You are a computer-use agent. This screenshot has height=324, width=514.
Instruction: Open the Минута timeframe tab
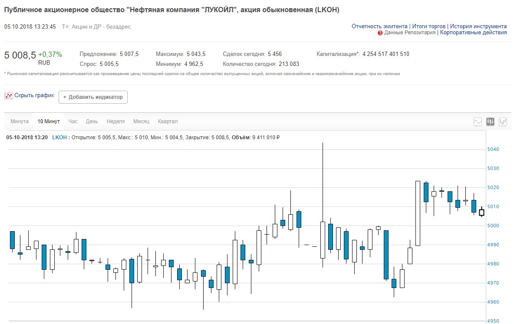(20, 121)
